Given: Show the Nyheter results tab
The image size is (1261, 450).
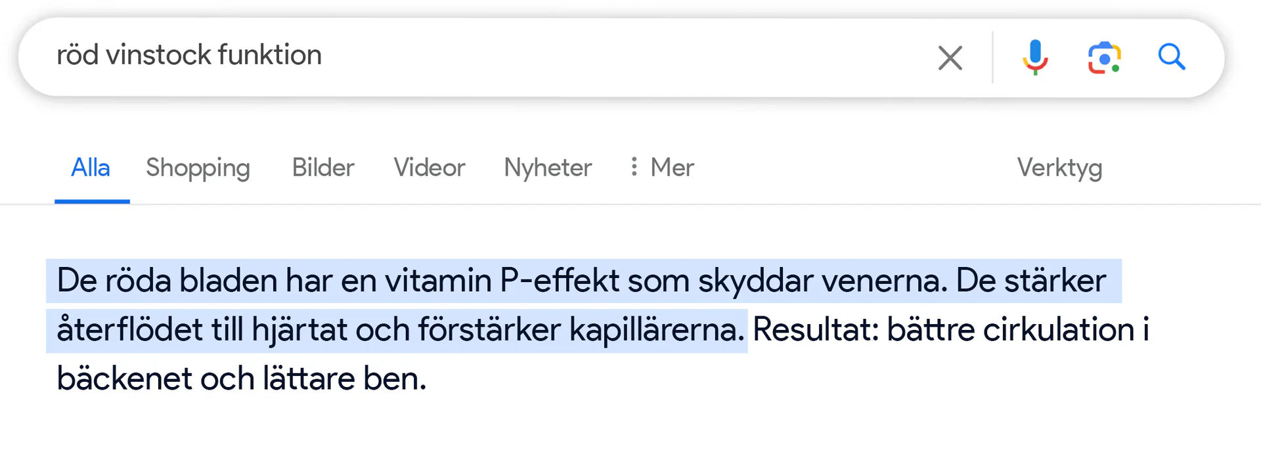Looking at the screenshot, I should [x=548, y=168].
